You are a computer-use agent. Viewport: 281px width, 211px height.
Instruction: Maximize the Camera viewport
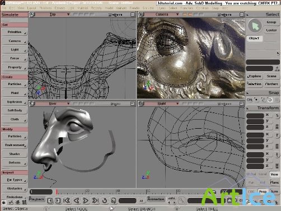241,15
